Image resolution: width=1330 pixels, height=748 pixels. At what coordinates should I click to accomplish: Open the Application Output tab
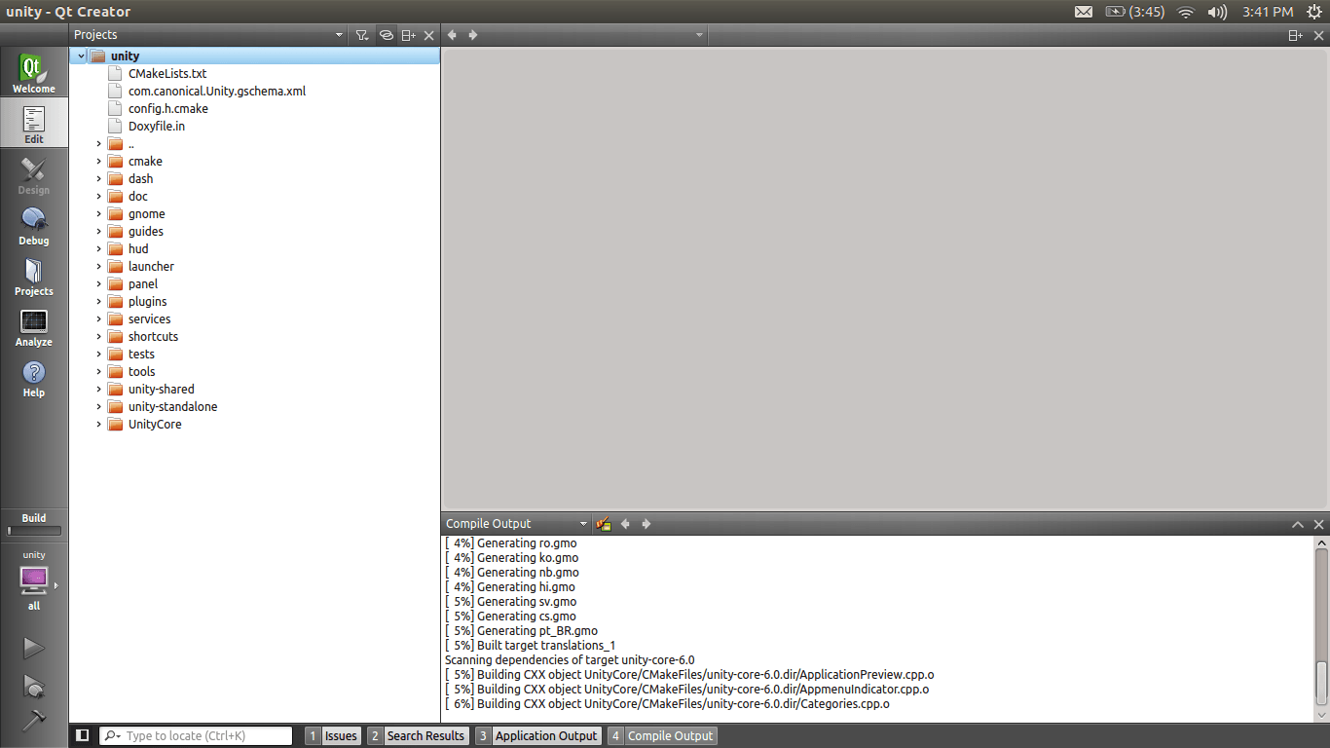pos(537,735)
